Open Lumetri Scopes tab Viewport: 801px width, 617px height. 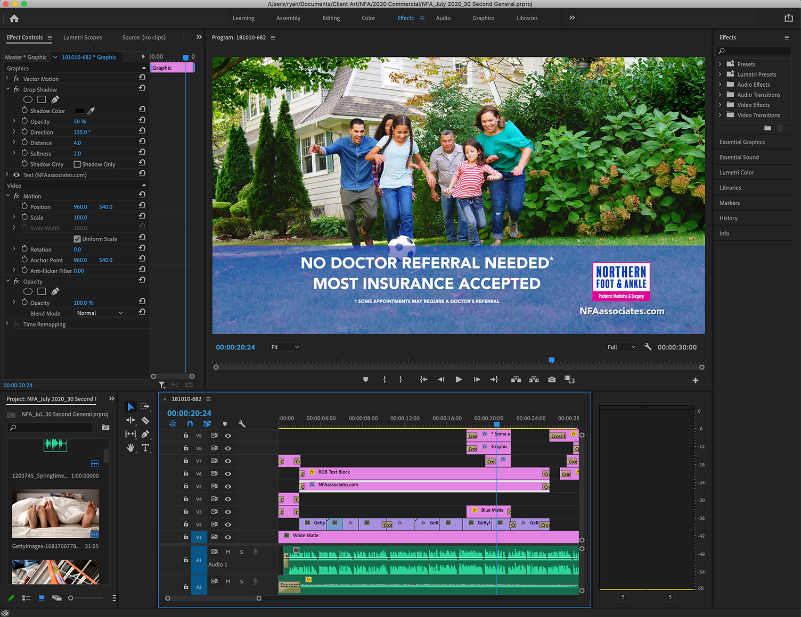[83, 37]
